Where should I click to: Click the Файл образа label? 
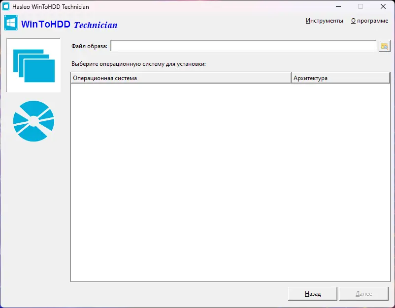89,46
